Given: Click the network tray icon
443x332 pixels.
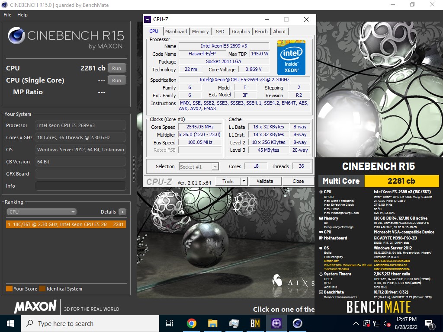Looking at the screenshot, I should pyautogui.click(x=377, y=323).
